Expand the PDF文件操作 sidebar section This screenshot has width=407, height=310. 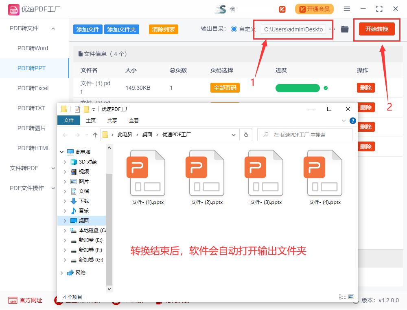click(x=53, y=188)
